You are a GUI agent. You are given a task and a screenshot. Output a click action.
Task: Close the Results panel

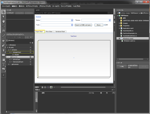(114, 90)
